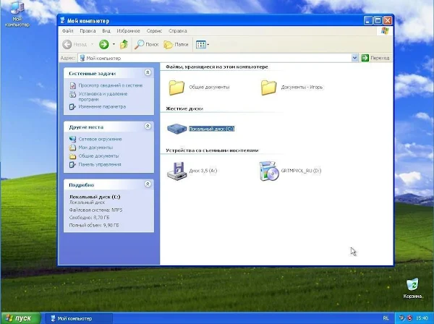Viewport: 434px width, 324px height.
Task: Click the network places icon in sidebar
Action: pyautogui.click(x=72, y=139)
